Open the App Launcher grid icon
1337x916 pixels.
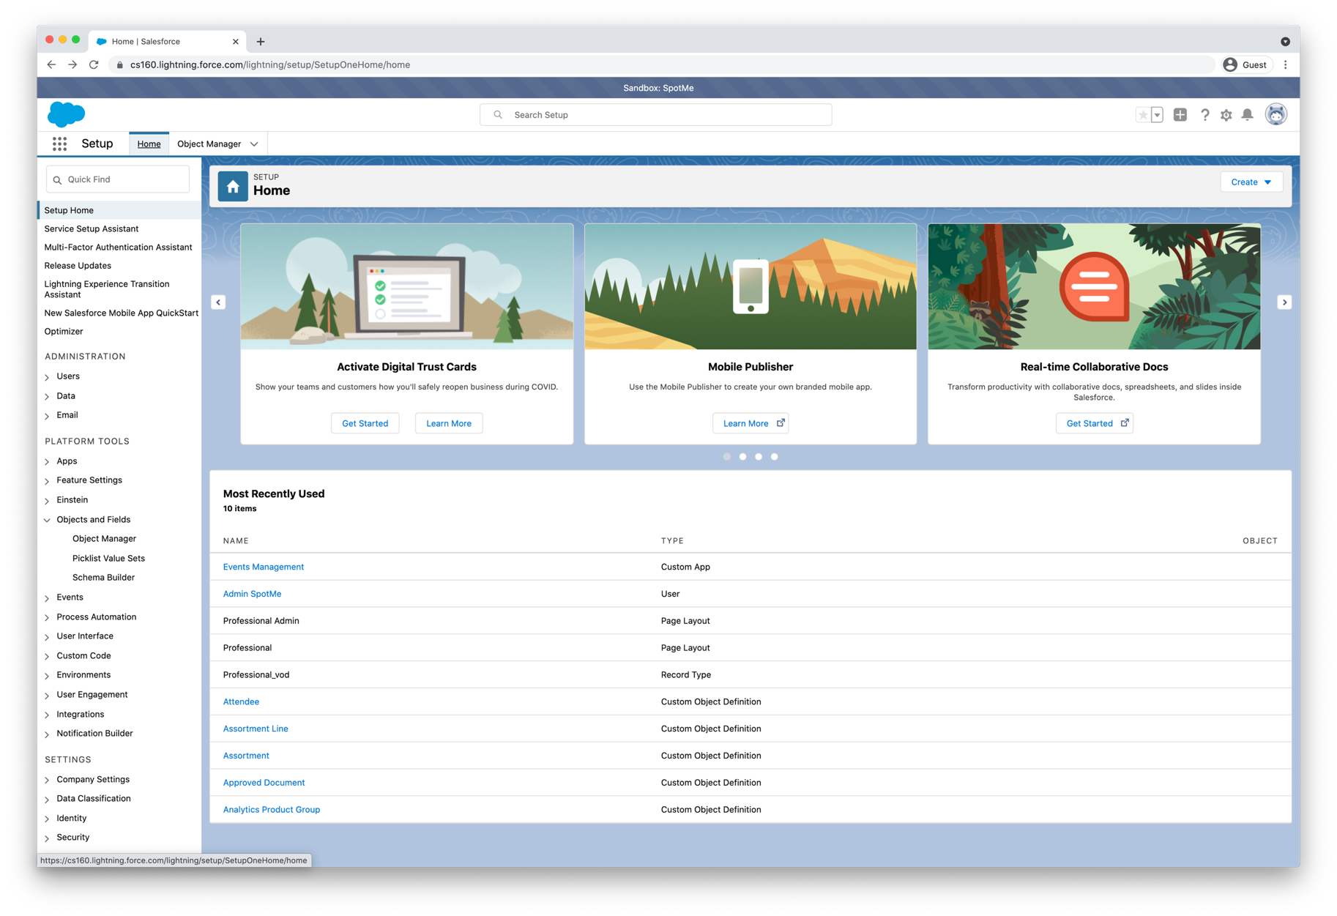[59, 144]
